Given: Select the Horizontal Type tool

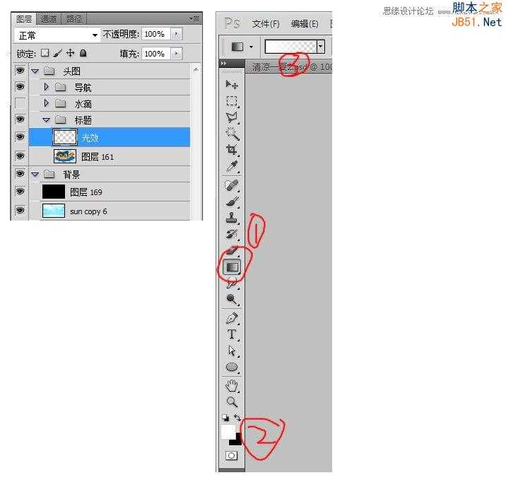Looking at the screenshot, I should click(232, 334).
